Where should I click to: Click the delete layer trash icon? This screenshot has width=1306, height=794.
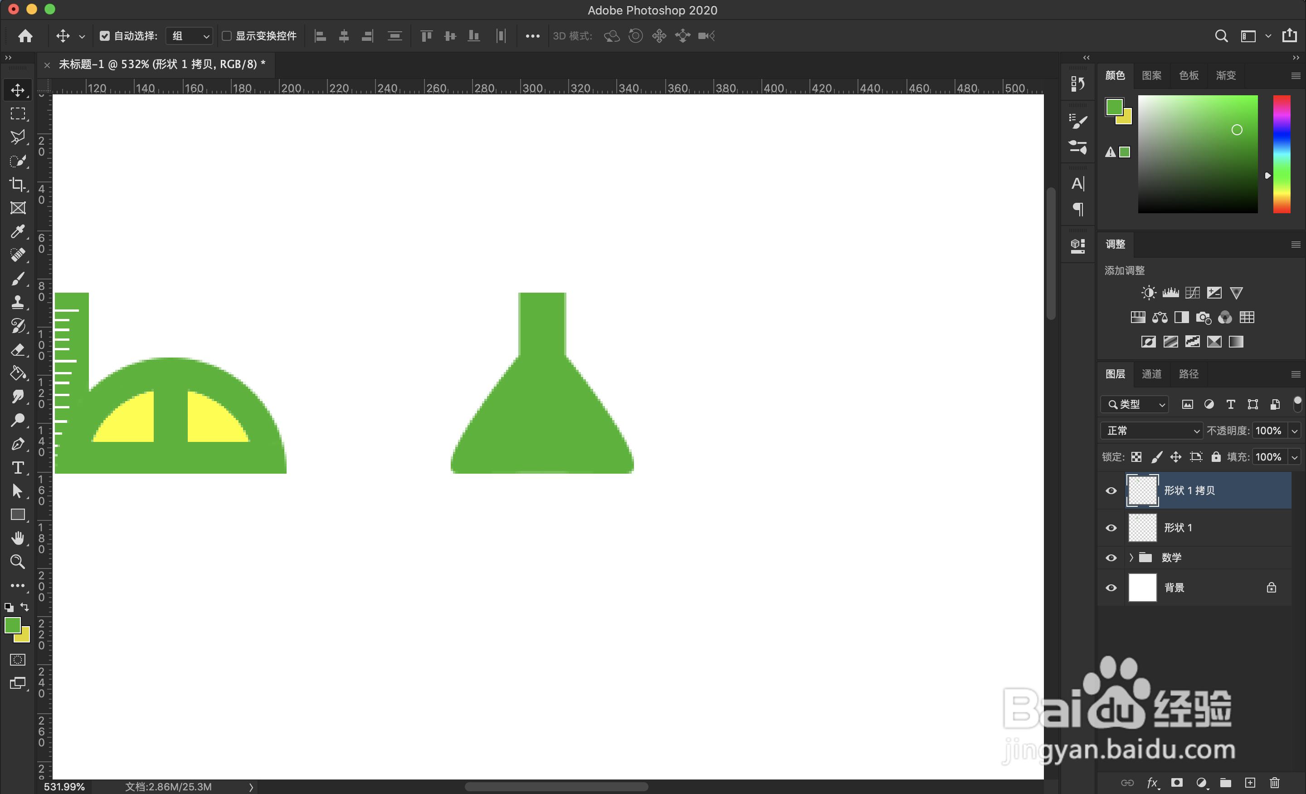pyautogui.click(x=1275, y=783)
